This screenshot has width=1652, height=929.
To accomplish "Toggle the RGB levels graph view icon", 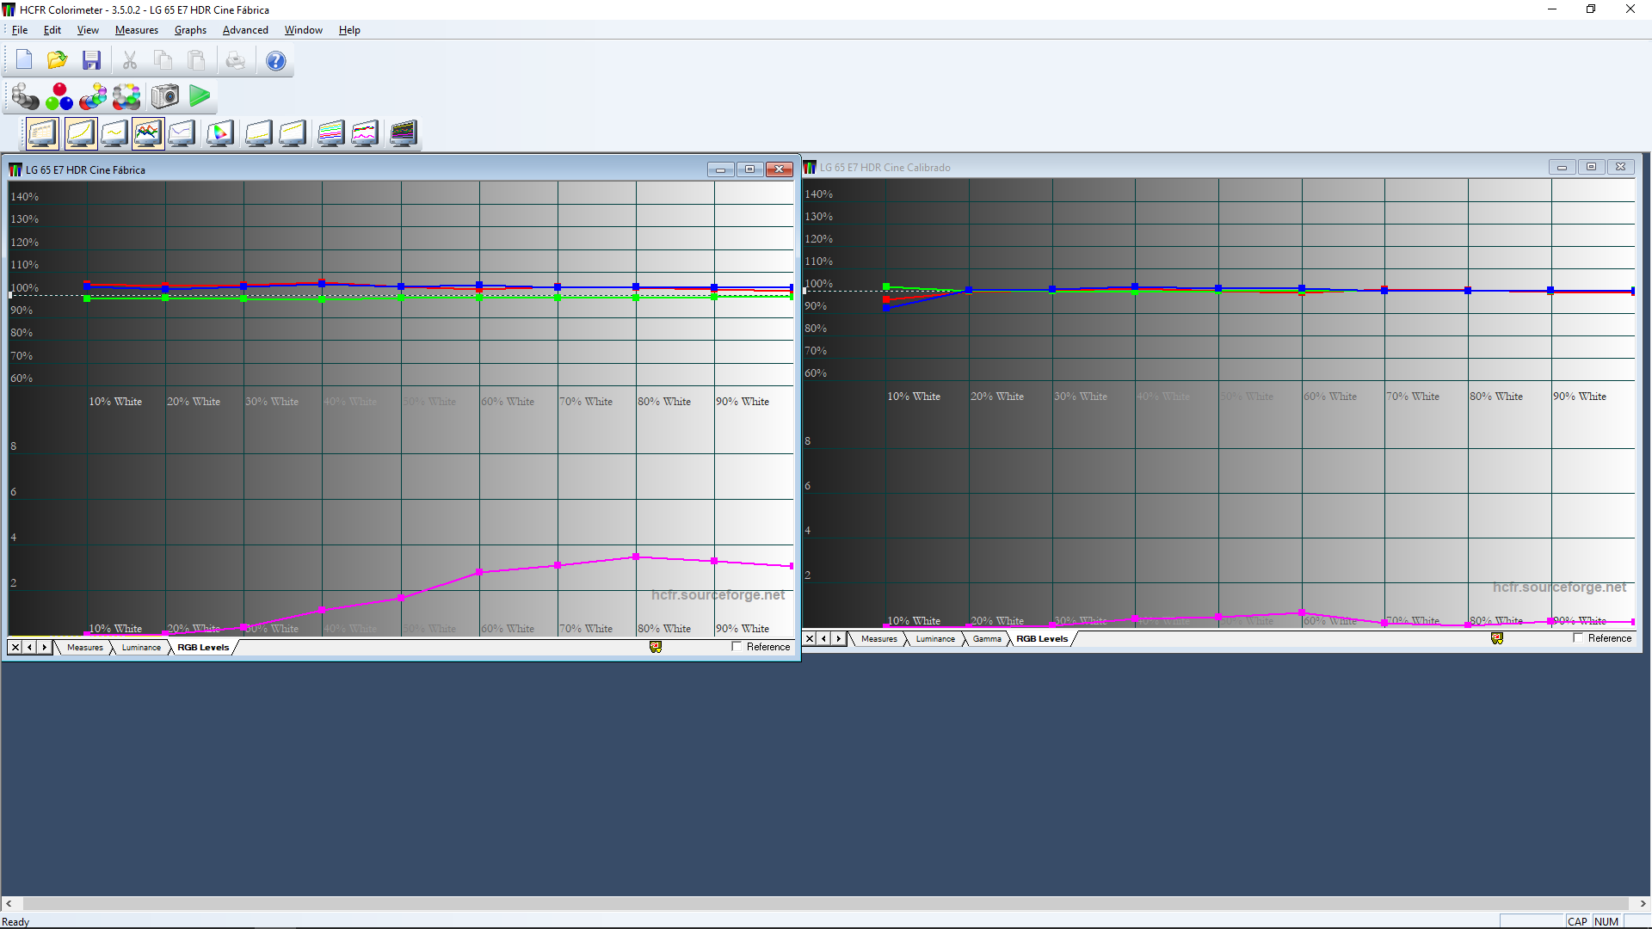I will point(148,133).
